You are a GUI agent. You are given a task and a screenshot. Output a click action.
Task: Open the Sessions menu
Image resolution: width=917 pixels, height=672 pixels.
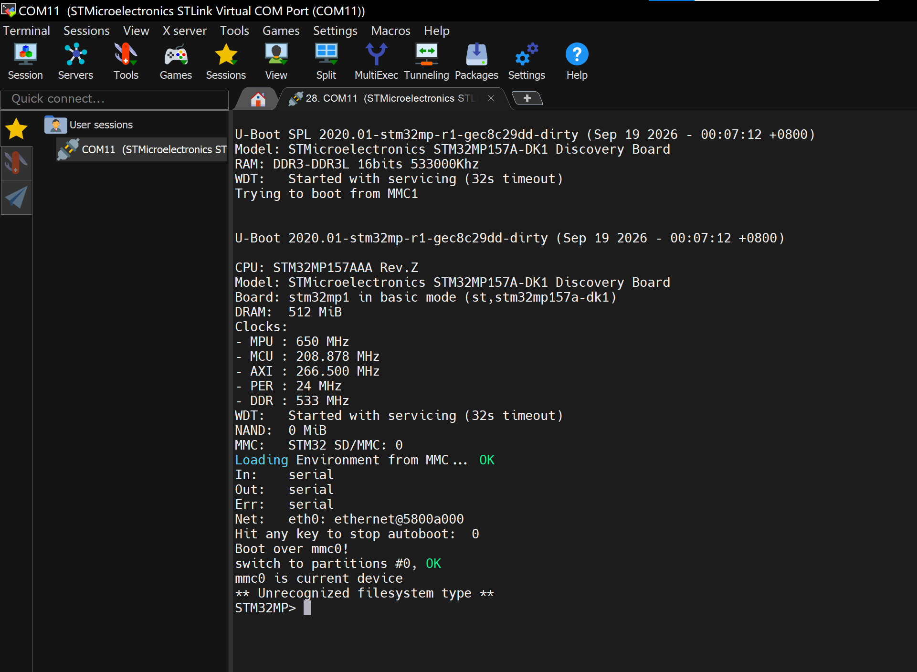click(86, 31)
